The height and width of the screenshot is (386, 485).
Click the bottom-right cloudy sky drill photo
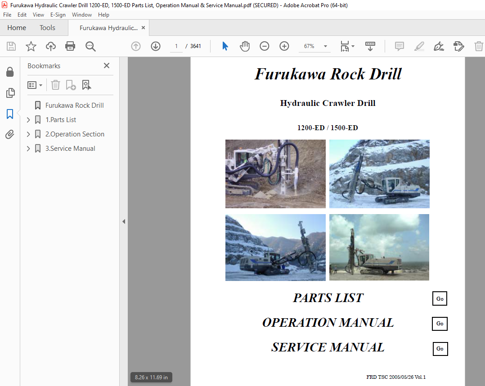point(379,247)
